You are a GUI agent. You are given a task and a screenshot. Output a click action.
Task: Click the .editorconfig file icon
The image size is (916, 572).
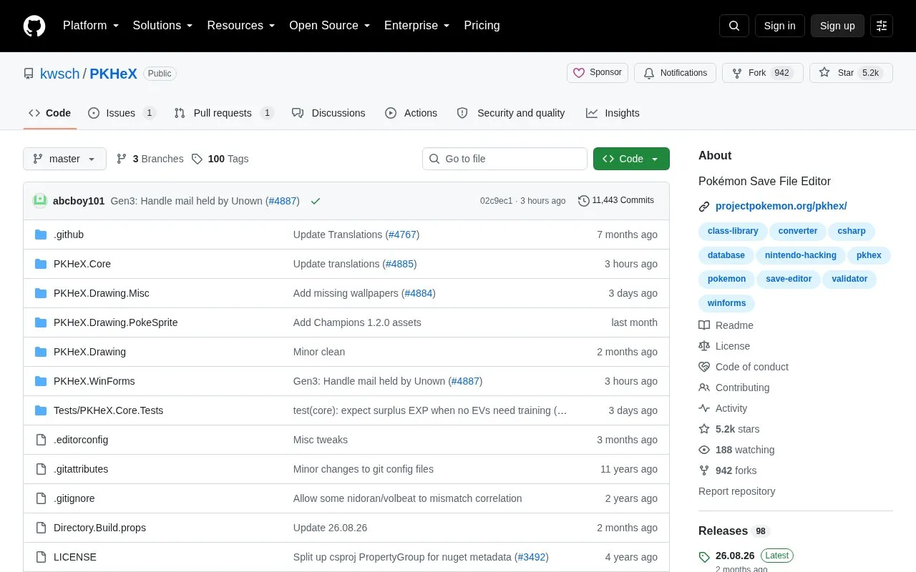click(41, 440)
